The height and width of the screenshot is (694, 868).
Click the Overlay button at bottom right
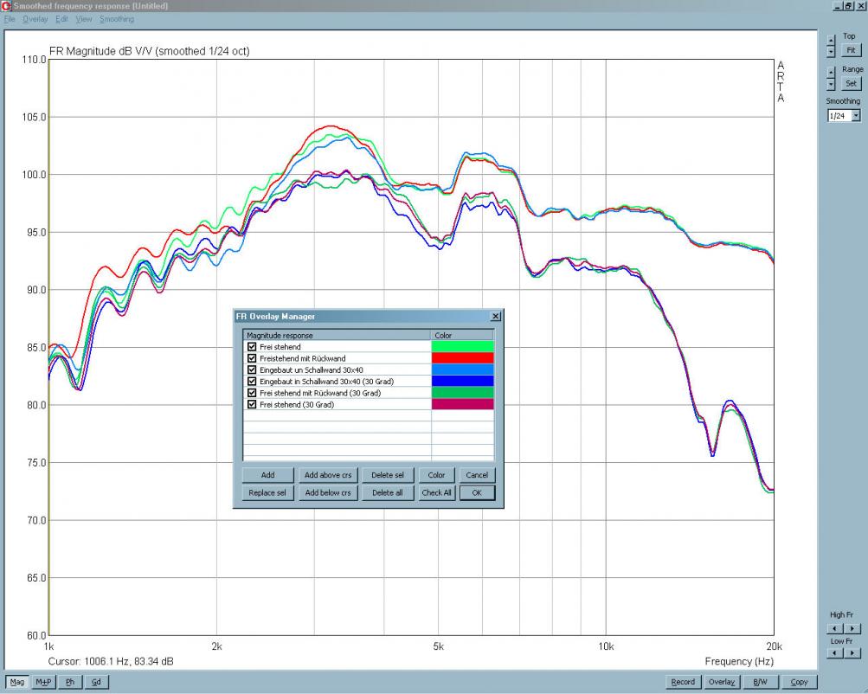point(722,682)
